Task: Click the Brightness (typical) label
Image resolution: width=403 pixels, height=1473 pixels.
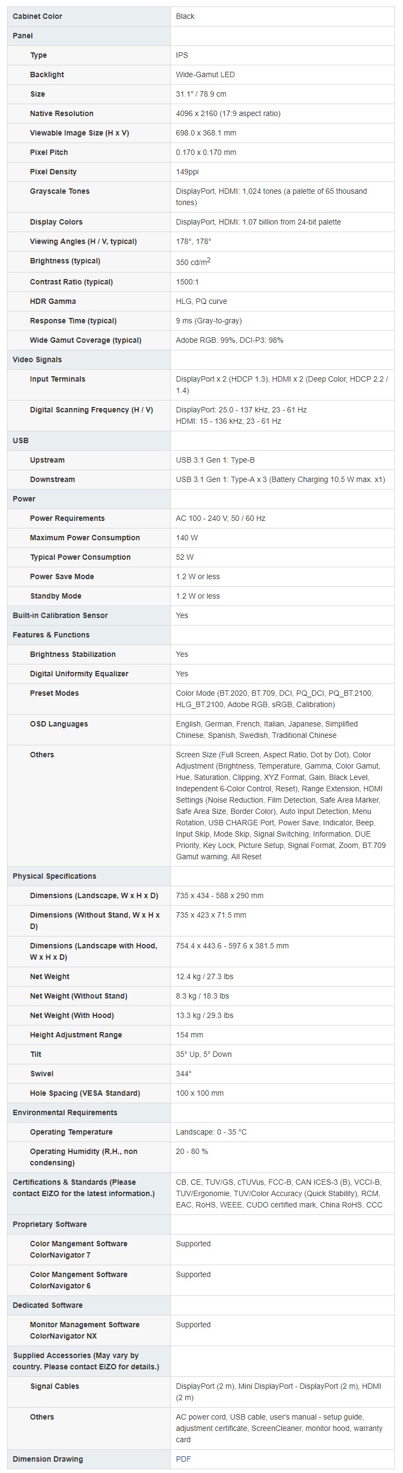Action: point(65,261)
